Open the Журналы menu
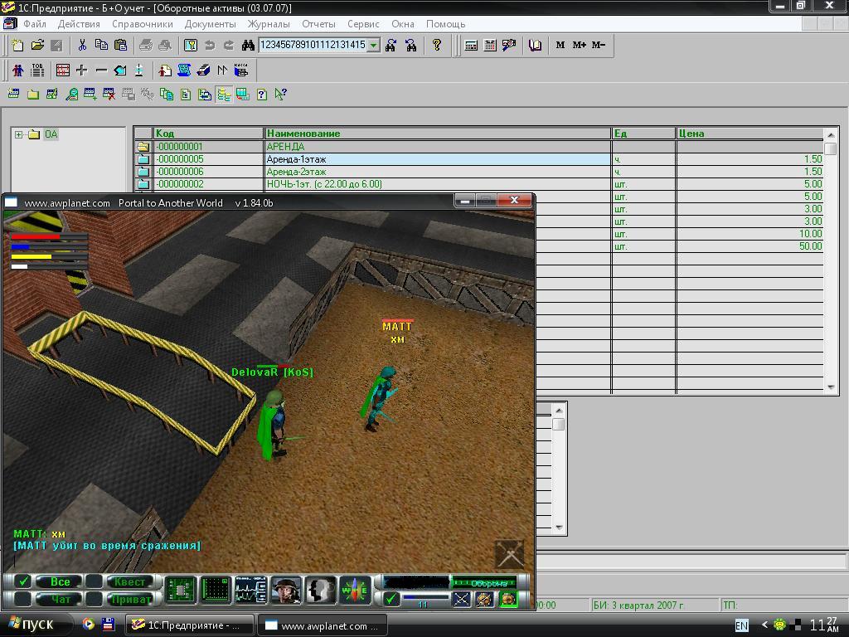The height and width of the screenshot is (637, 849). click(269, 24)
